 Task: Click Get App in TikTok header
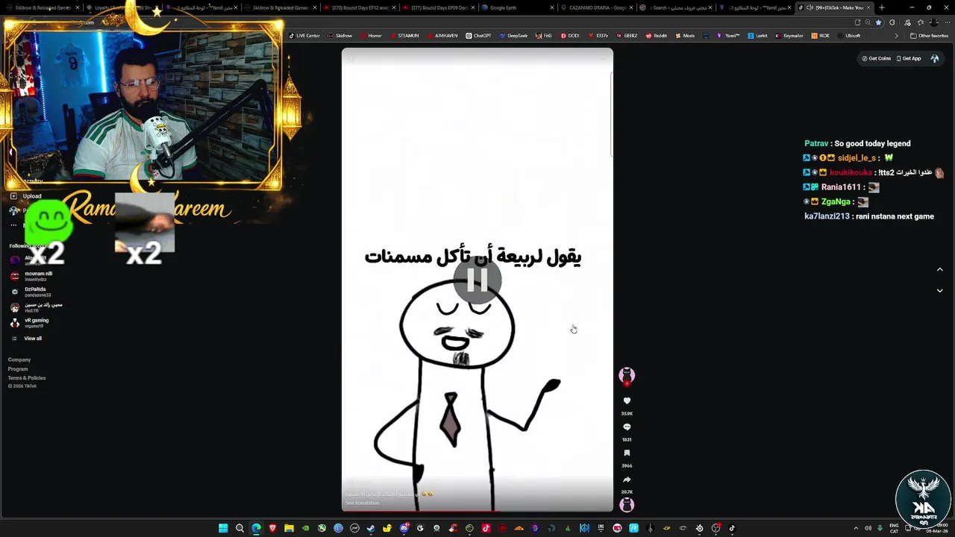(908, 58)
